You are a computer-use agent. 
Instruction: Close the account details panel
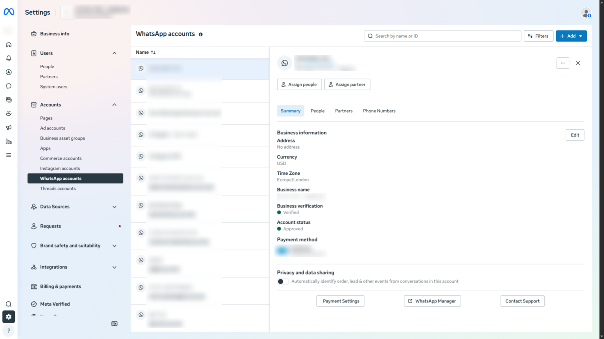click(x=578, y=63)
